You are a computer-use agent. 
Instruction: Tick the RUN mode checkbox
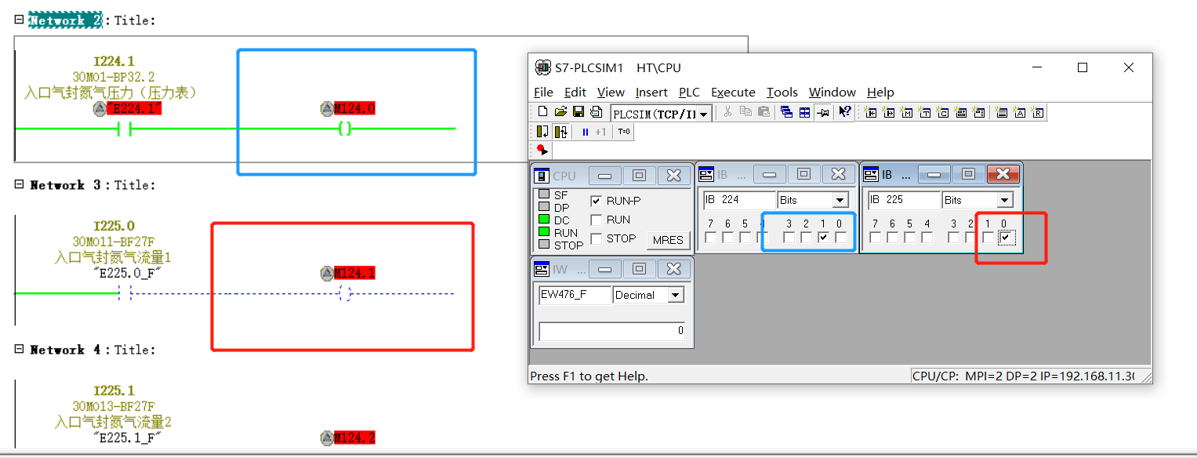tap(597, 220)
